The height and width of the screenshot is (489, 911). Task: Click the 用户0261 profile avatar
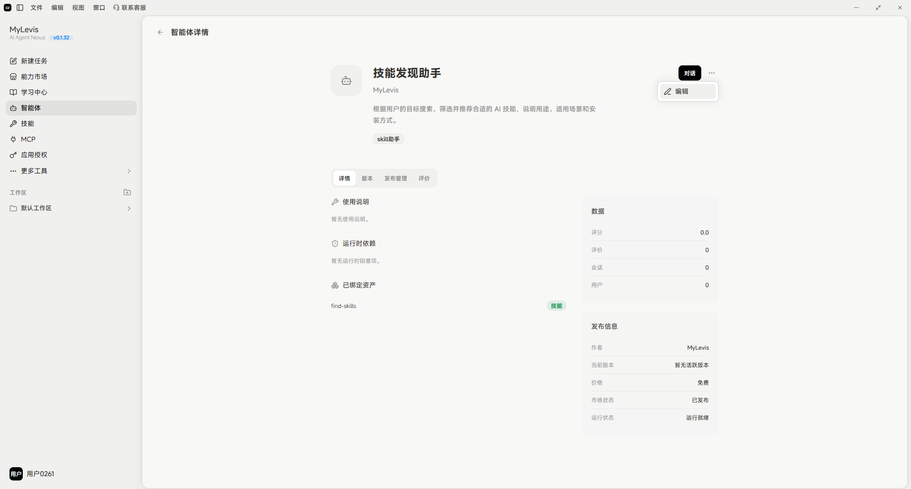(16, 474)
